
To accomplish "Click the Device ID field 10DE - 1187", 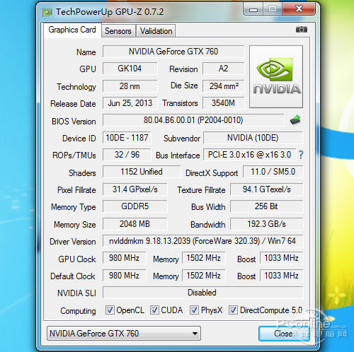I will [127, 138].
